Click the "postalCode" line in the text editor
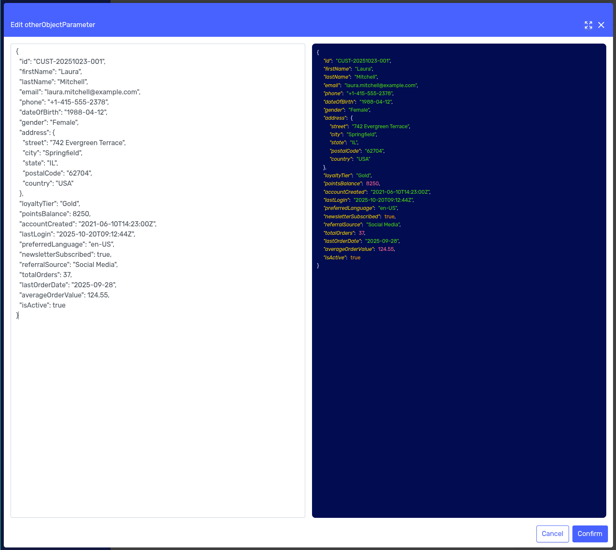This screenshot has height=550, width=616. pos(57,173)
